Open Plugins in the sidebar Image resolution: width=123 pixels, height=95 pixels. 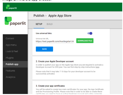tap(15, 58)
